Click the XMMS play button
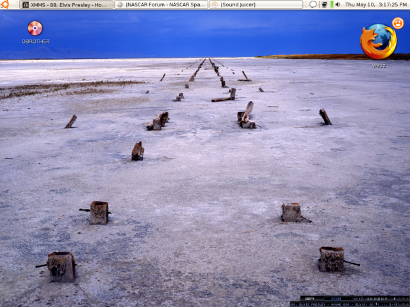410x307 pixels. tap(372, 299)
